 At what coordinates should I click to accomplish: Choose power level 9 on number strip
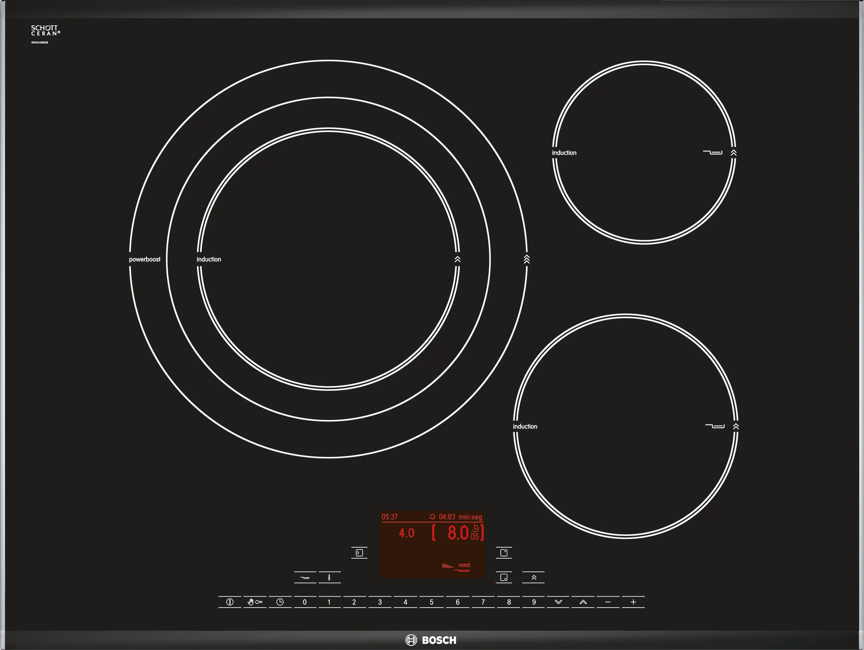(x=534, y=602)
